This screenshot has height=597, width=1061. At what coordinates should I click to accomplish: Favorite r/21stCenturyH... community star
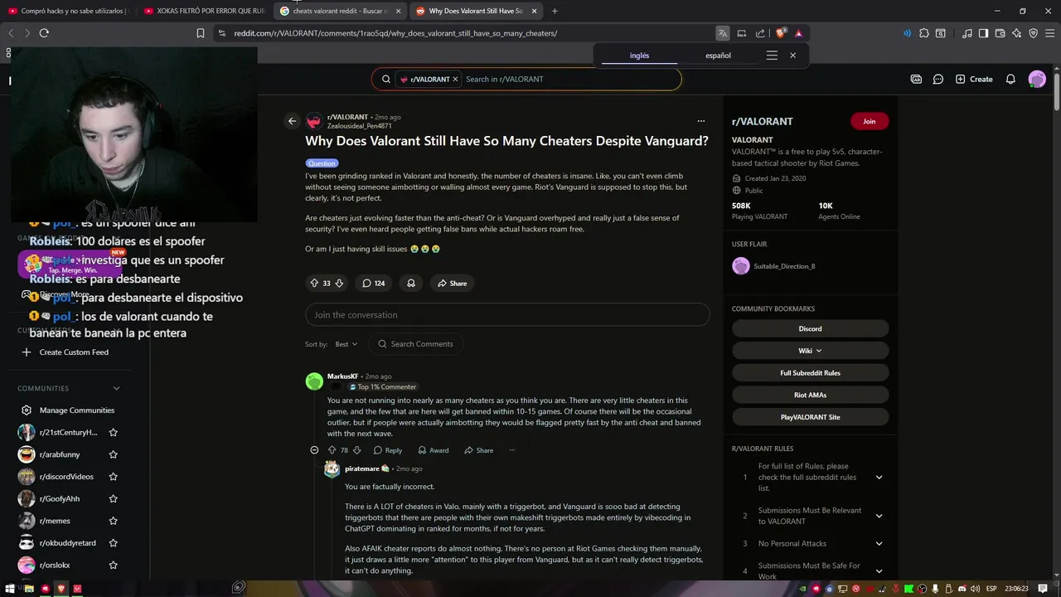pos(114,432)
